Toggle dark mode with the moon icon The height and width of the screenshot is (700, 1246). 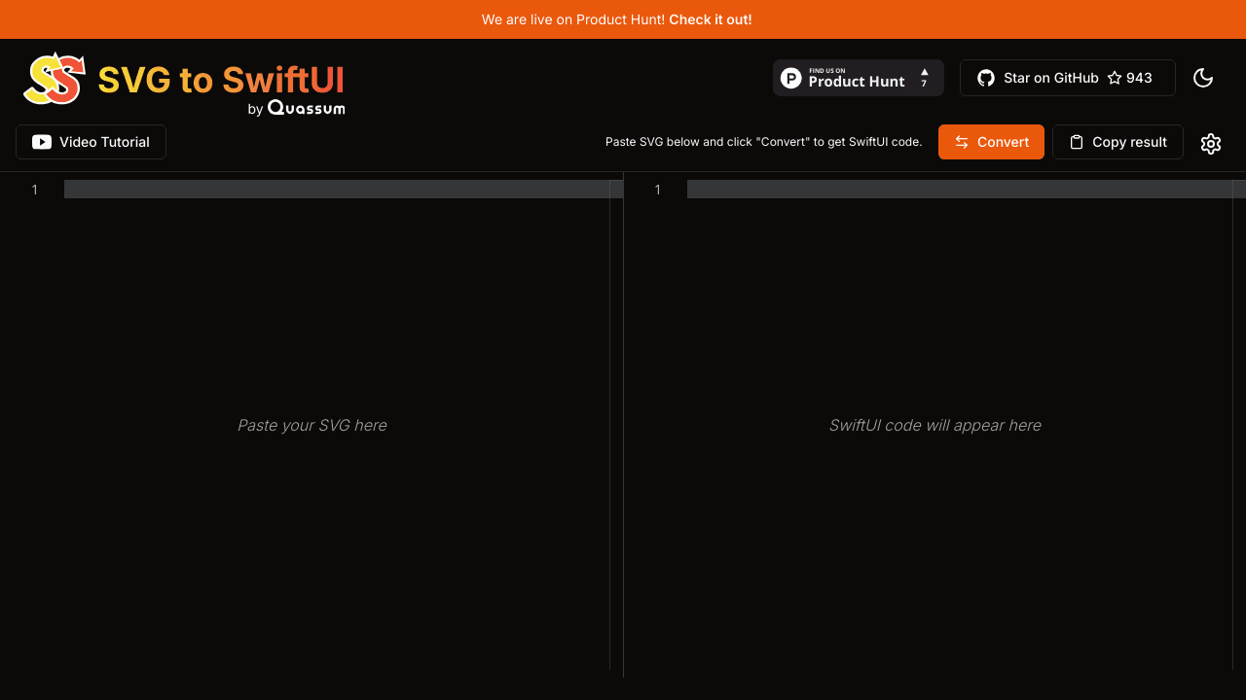1203,78
